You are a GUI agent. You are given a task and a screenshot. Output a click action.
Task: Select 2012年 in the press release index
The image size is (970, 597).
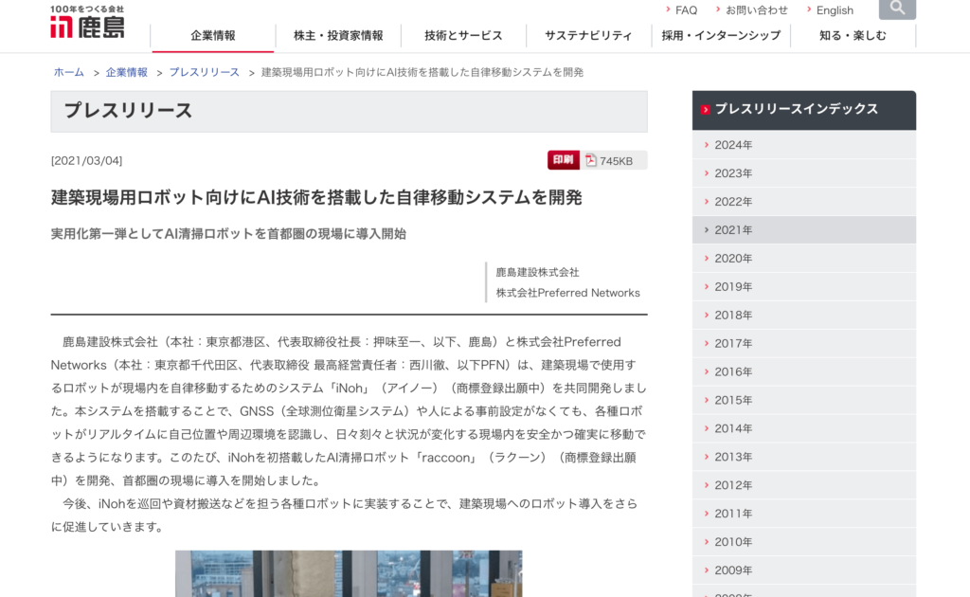pyautogui.click(x=803, y=485)
